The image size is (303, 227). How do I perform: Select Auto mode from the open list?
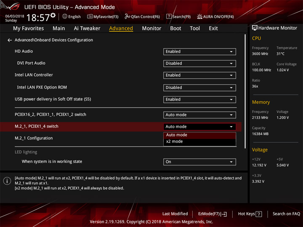pyautogui.click(x=199, y=135)
